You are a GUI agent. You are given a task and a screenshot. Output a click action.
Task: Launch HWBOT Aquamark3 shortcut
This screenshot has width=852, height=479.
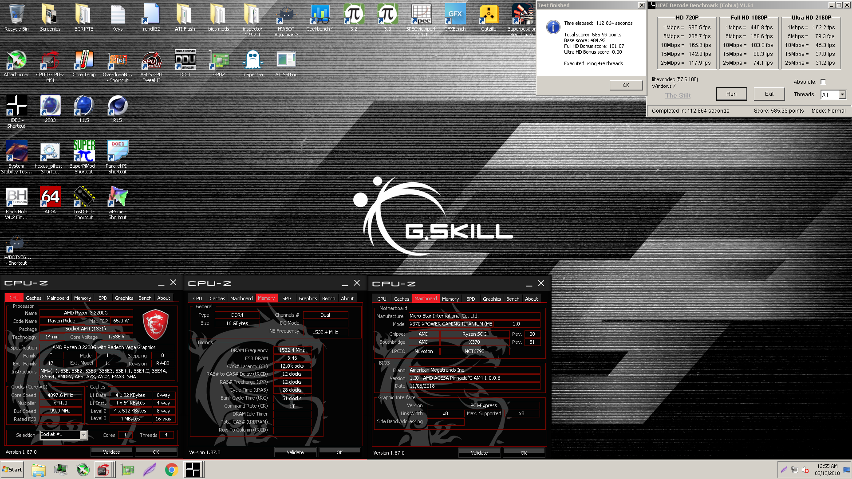(x=286, y=20)
